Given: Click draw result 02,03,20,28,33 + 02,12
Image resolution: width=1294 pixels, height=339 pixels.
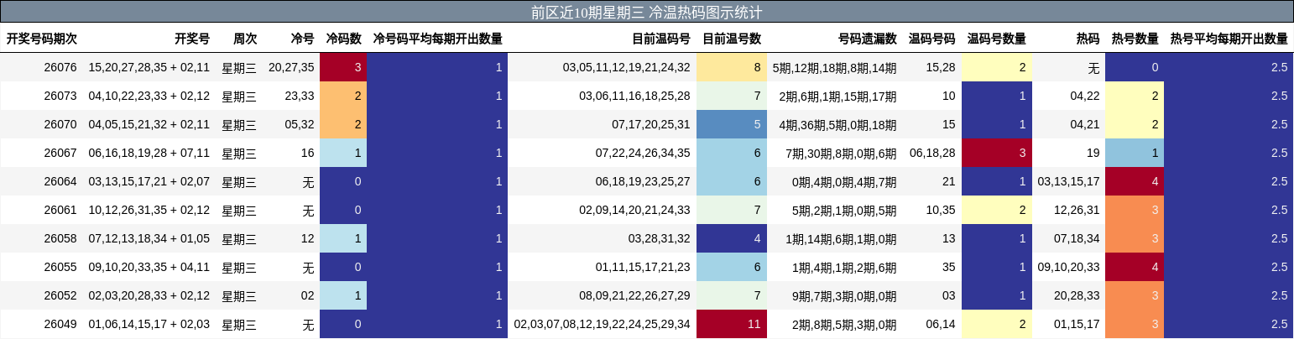Looking at the screenshot, I should click(x=149, y=295).
